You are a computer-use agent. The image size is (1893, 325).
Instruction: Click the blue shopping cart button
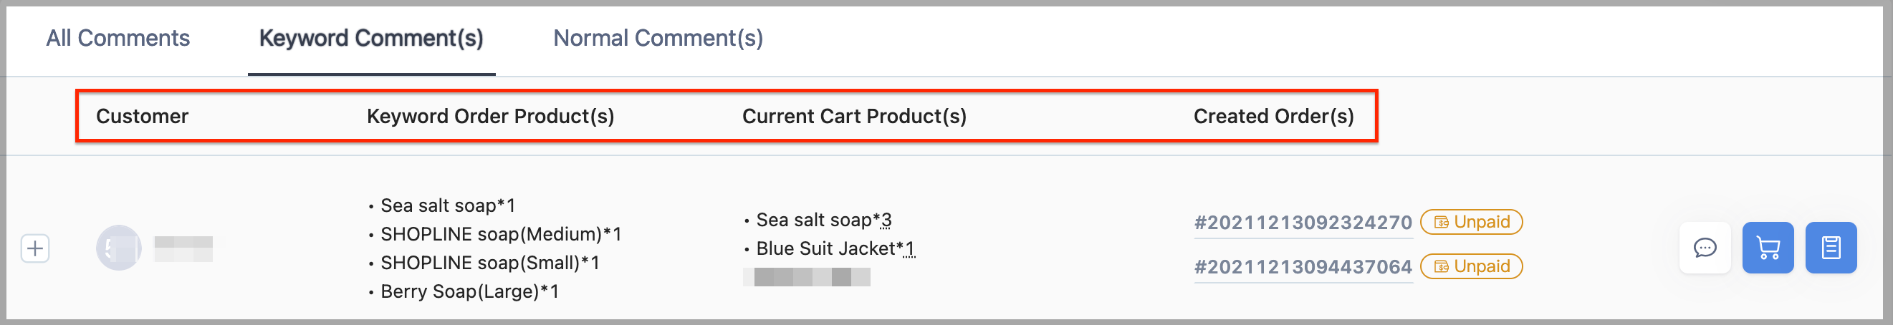[x=1768, y=248]
